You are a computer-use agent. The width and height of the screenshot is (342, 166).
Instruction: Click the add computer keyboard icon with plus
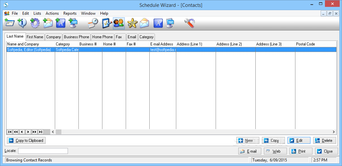73,23
